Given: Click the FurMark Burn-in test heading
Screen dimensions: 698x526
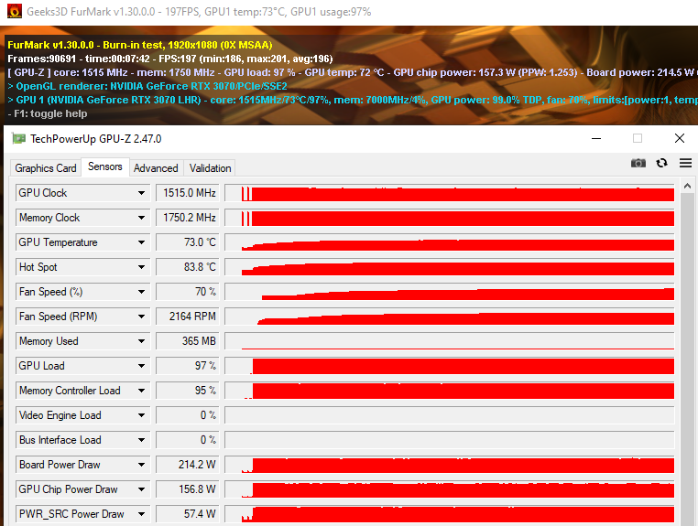Looking at the screenshot, I should [x=140, y=45].
